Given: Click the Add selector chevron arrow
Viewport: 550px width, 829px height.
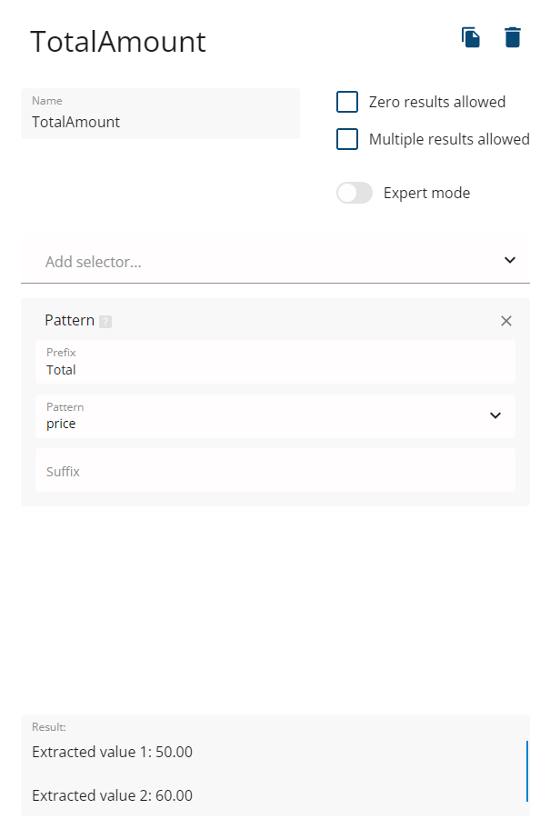Looking at the screenshot, I should 510,261.
